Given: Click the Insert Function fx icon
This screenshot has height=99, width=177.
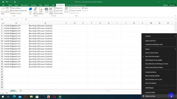Looking at the screenshot, I should pos(26,19).
